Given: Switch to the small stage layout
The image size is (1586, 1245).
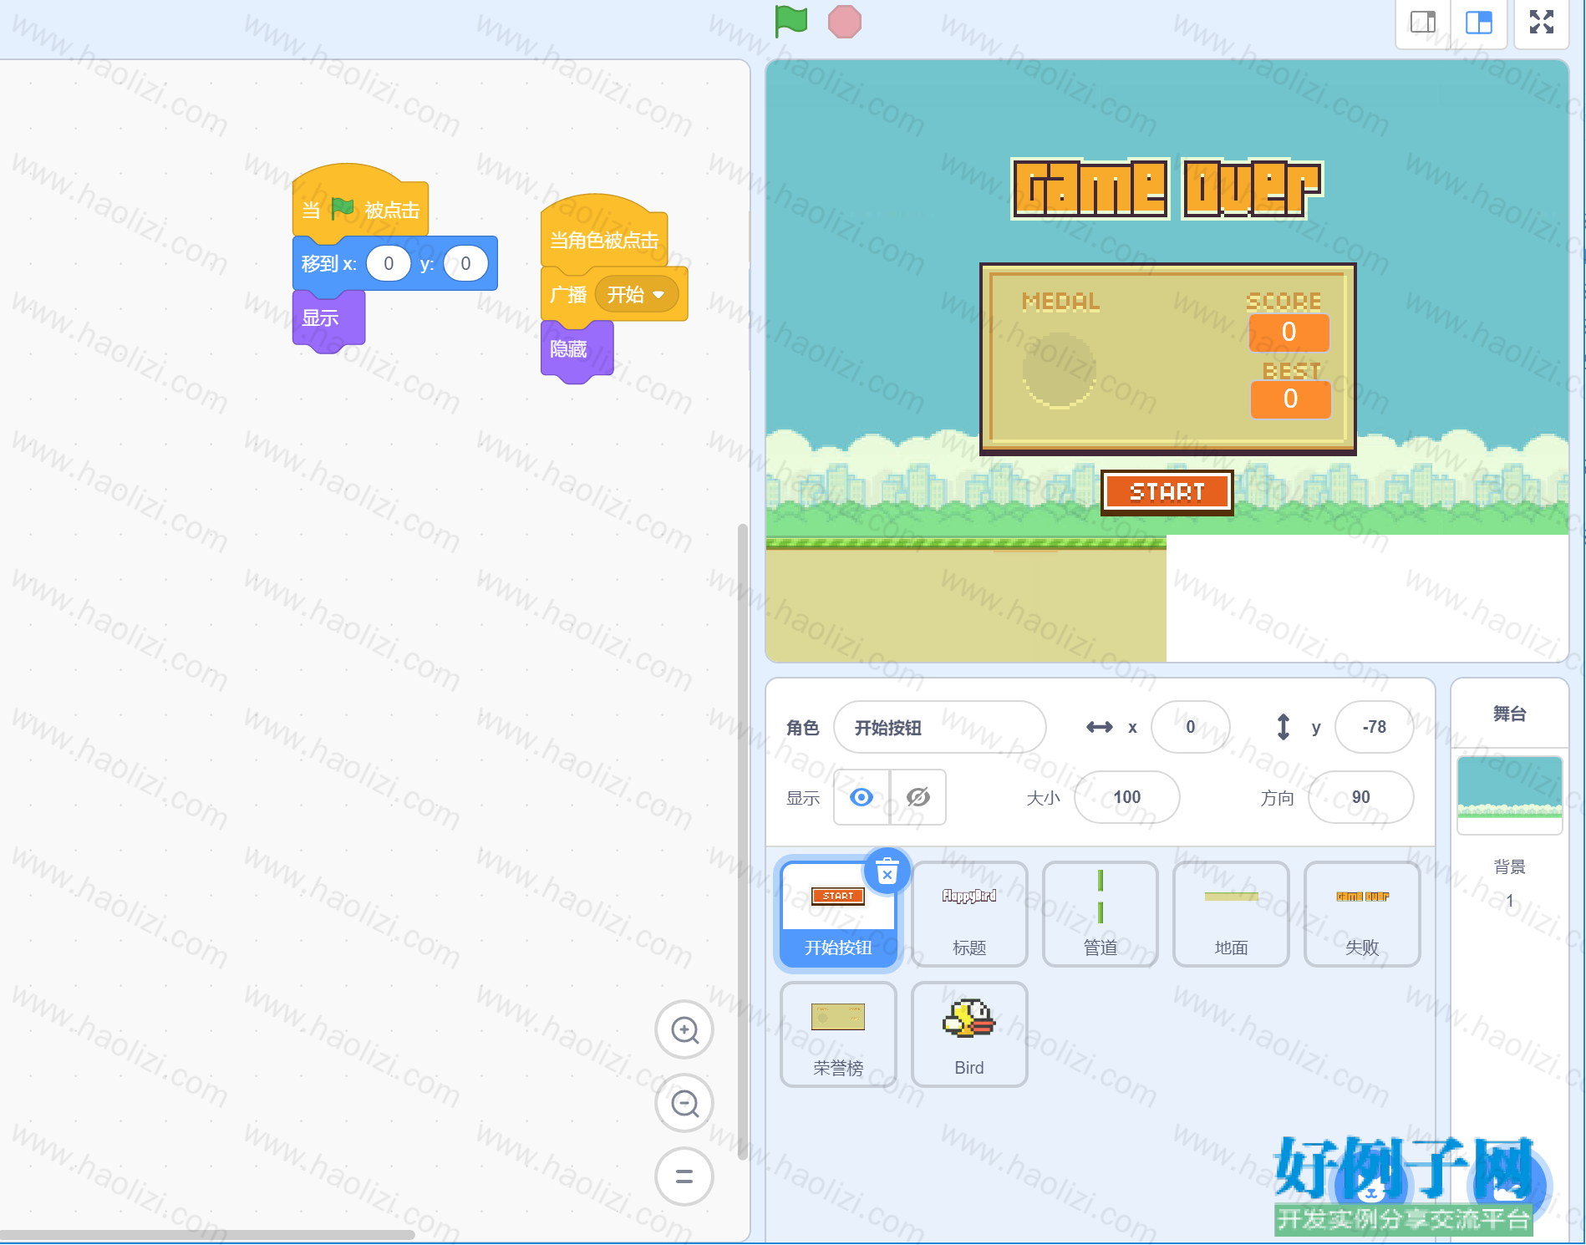Looking at the screenshot, I should (1423, 23).
